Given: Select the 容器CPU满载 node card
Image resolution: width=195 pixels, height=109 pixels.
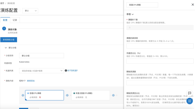Looking at the screenshot, I should point(44,95).
